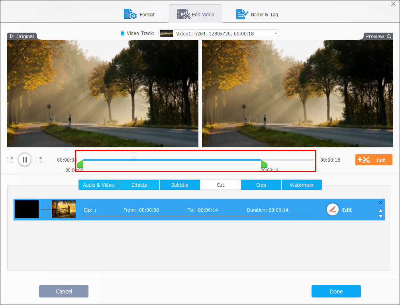Click the "From: 00:00:00" text
Image resolution: width=400 pixels, height=305 pixels.
click(x=141, y=210)
